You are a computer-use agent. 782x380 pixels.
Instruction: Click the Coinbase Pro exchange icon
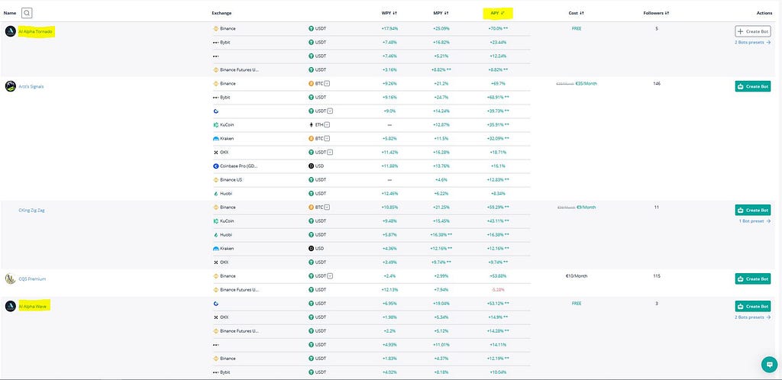click(x=216, y=166)
